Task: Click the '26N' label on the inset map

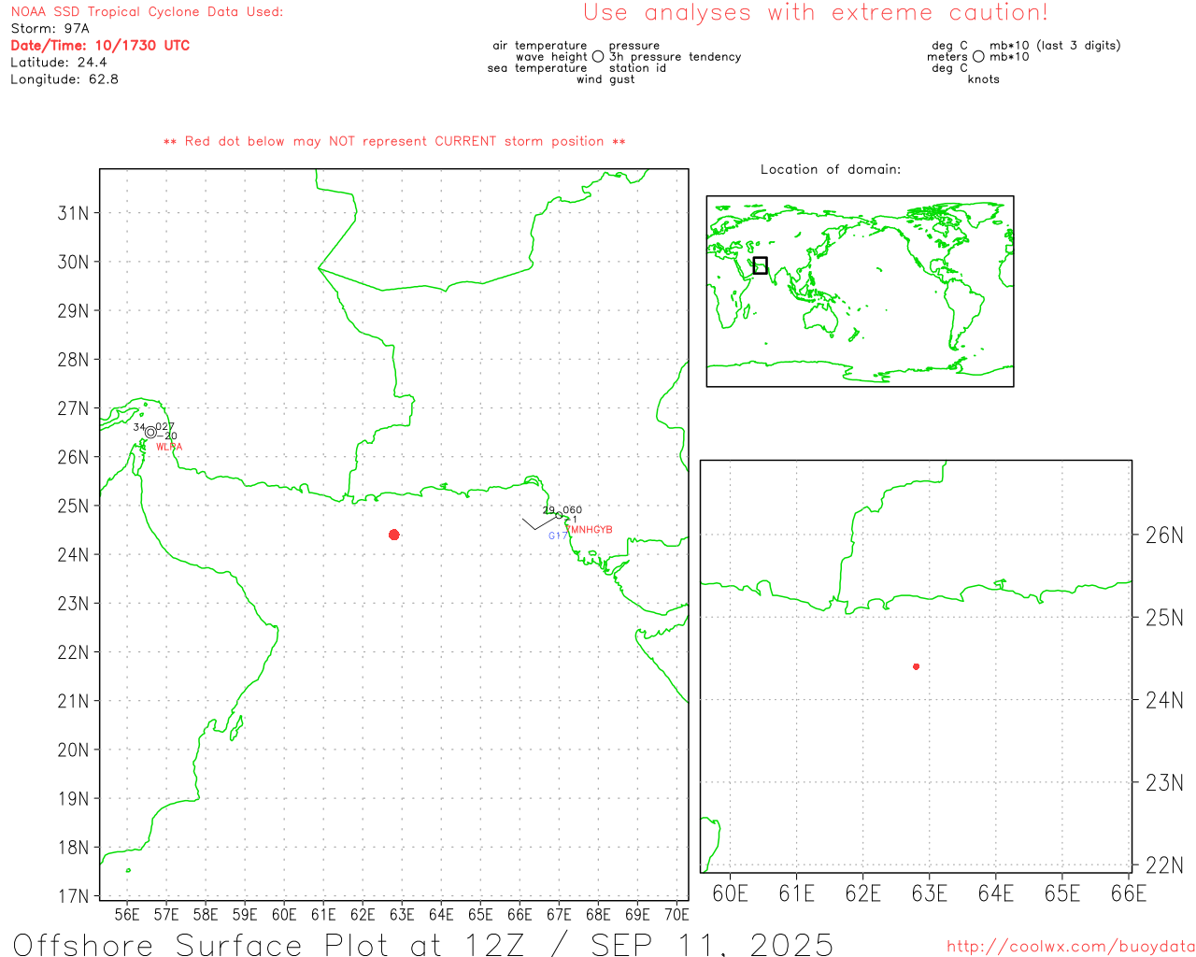Action: [1164, 536]
